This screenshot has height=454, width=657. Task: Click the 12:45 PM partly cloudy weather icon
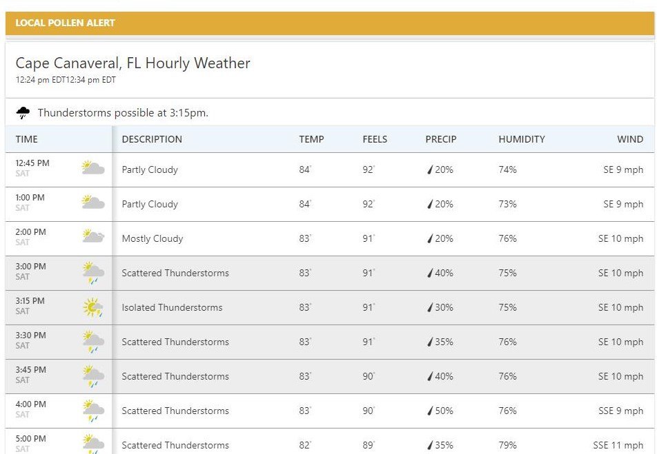tap(93, 168)
